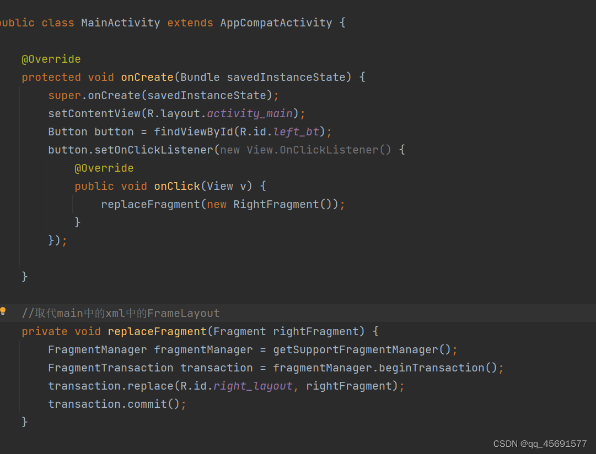Viewport: 596px width, 454px height.
Task: Click the super.onCreate(savedInstanceState) call
Action: (160, 96)
